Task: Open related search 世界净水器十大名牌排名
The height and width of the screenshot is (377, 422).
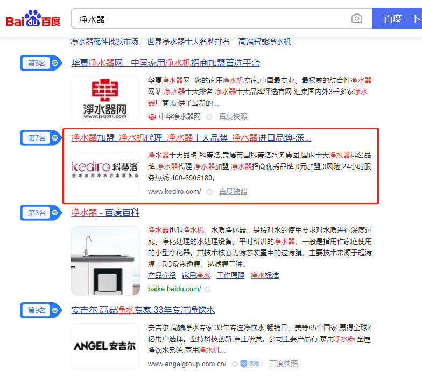Action: 188,42
